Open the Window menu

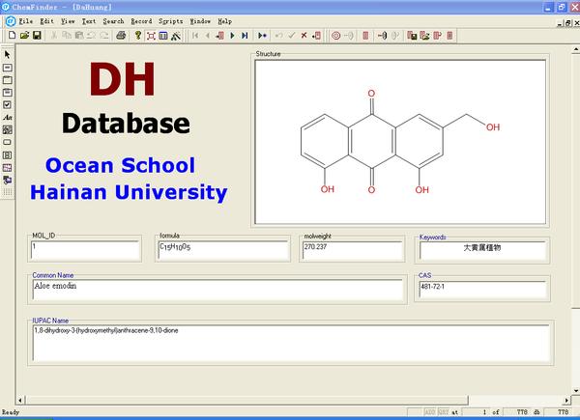[x=200, y=21]
